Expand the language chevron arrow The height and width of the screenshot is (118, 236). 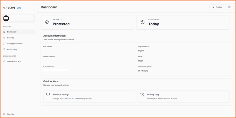(224, 7)
